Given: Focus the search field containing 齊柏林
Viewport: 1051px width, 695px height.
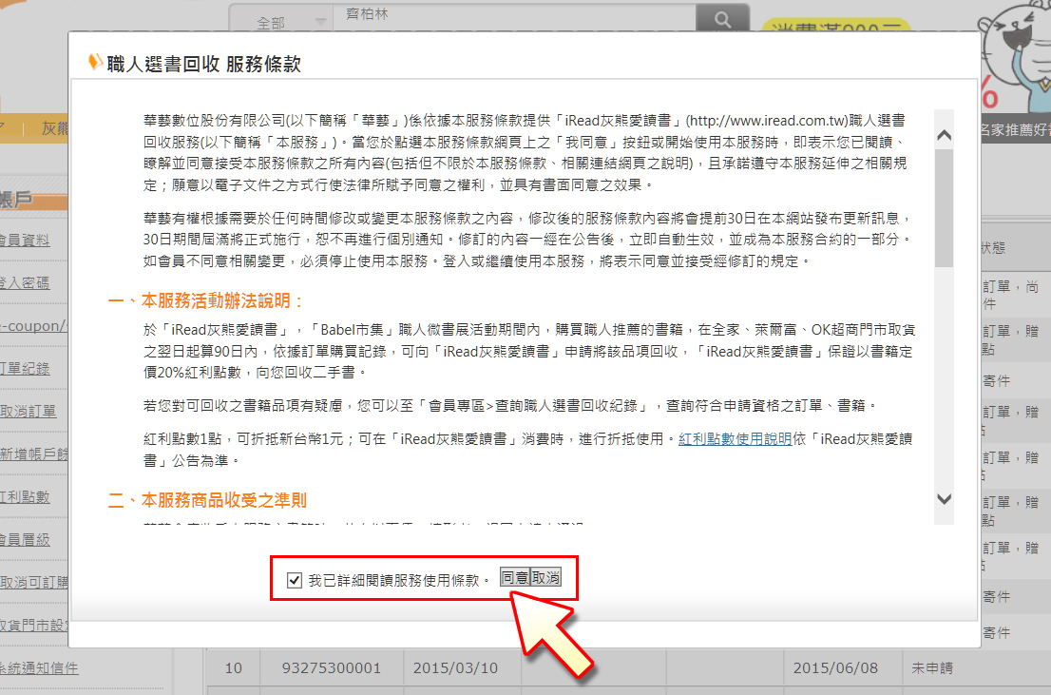Looking at the screenshot, I should (x=514, y=17).
